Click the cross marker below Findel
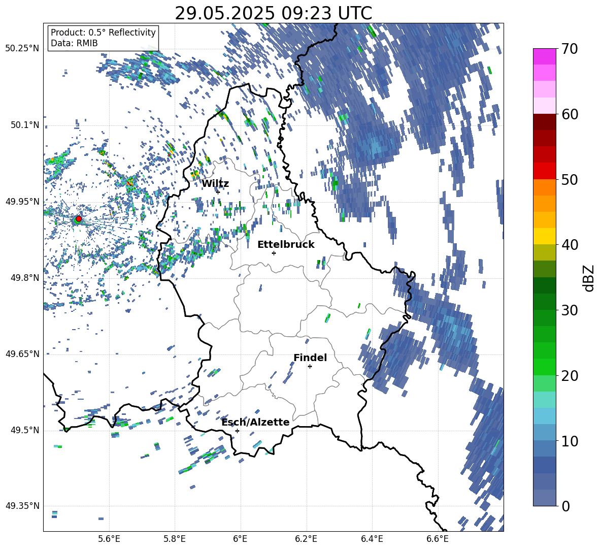This screenshot has width=601, height=549. click(310, 367)
